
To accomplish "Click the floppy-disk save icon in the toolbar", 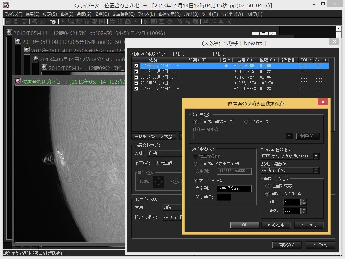I will pos(17,21).
